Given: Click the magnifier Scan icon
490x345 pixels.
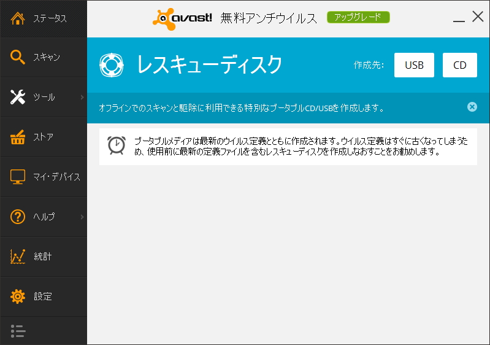Looking at the screenshot, I should [18, 57].
